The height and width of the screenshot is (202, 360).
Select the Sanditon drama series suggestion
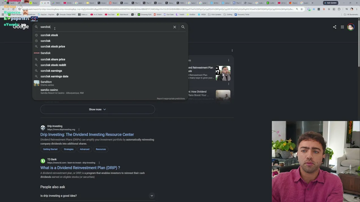click(x=110, y=83)
